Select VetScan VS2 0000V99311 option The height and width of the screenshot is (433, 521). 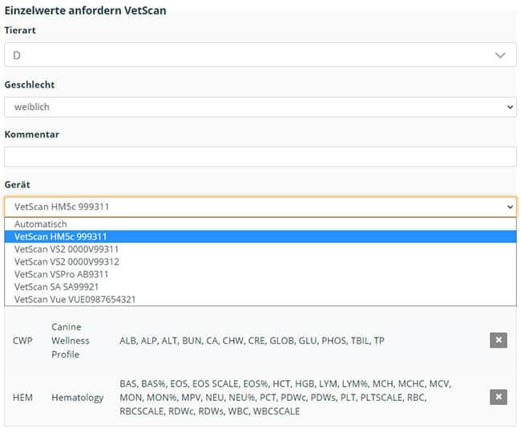[x=260, y=249]
